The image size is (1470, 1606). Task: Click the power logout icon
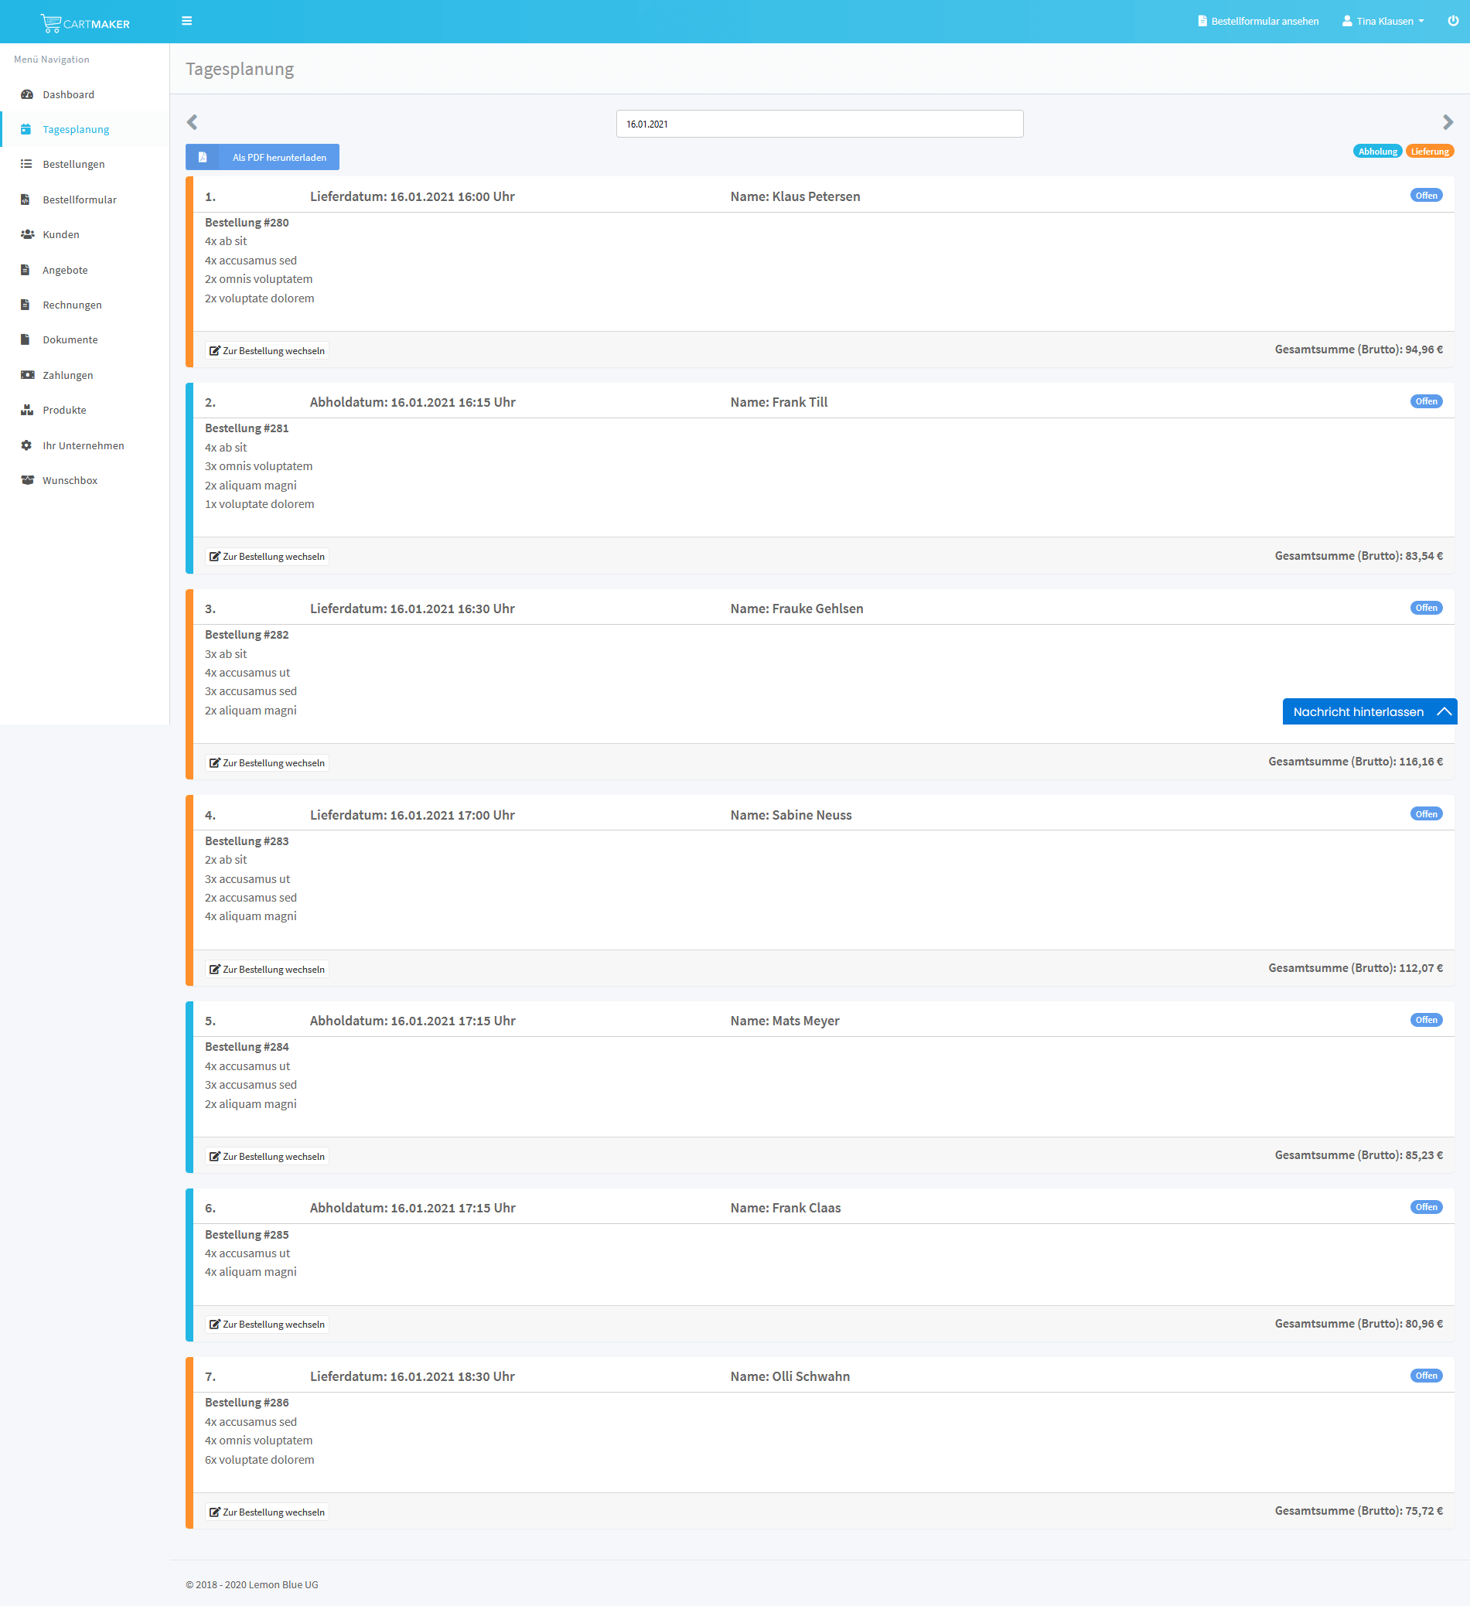click(x=1452, y=22)
